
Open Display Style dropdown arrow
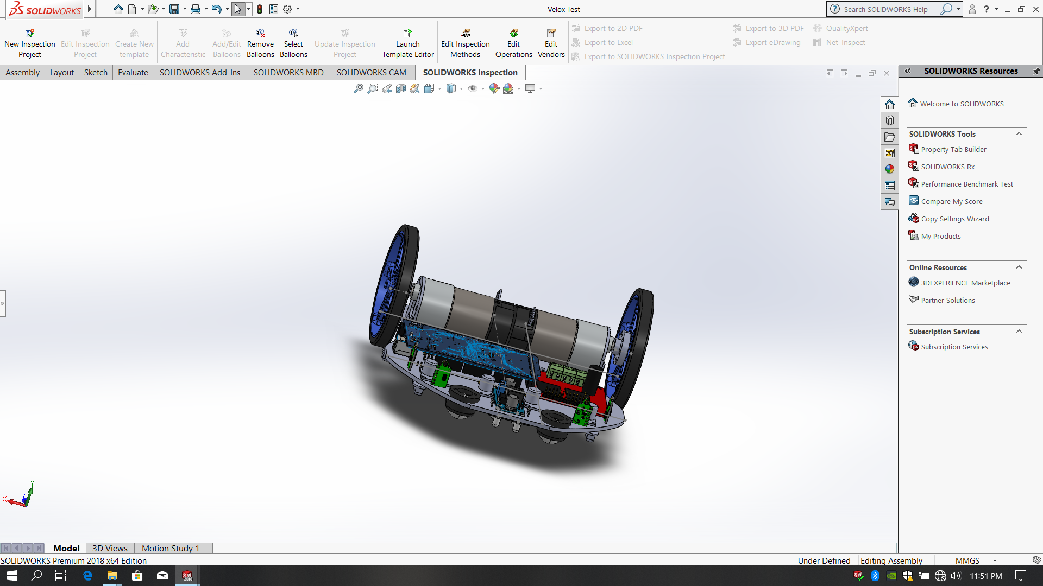coord(461,88)
